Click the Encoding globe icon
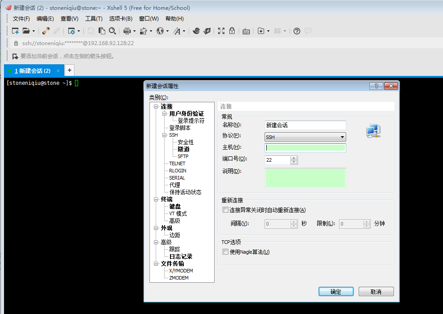This screenshot has height=314, width=443. tap(160, 31)
